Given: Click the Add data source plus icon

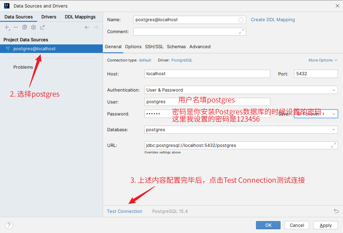Looking at the screenshot, I should click(7, 27).
